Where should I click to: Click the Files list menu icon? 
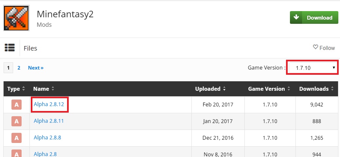10,48
